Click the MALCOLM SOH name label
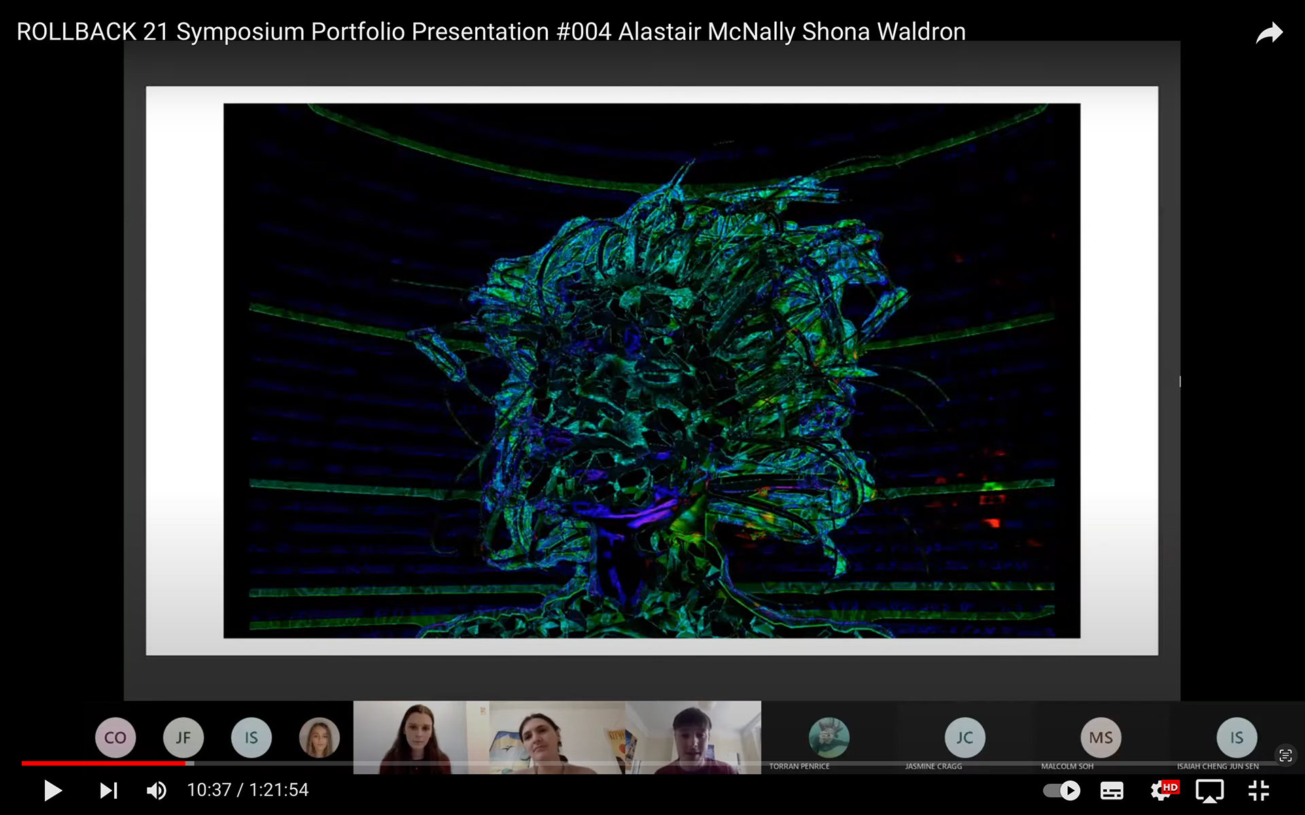 [x=1067, y=766]
